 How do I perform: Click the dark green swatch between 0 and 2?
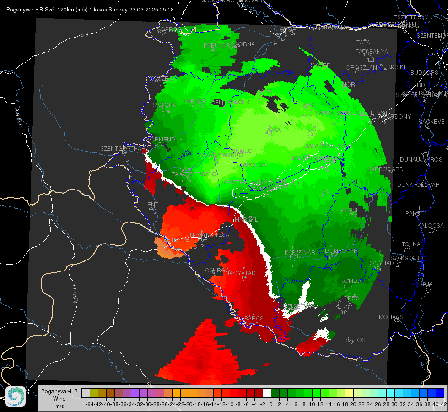coord(275,393)
